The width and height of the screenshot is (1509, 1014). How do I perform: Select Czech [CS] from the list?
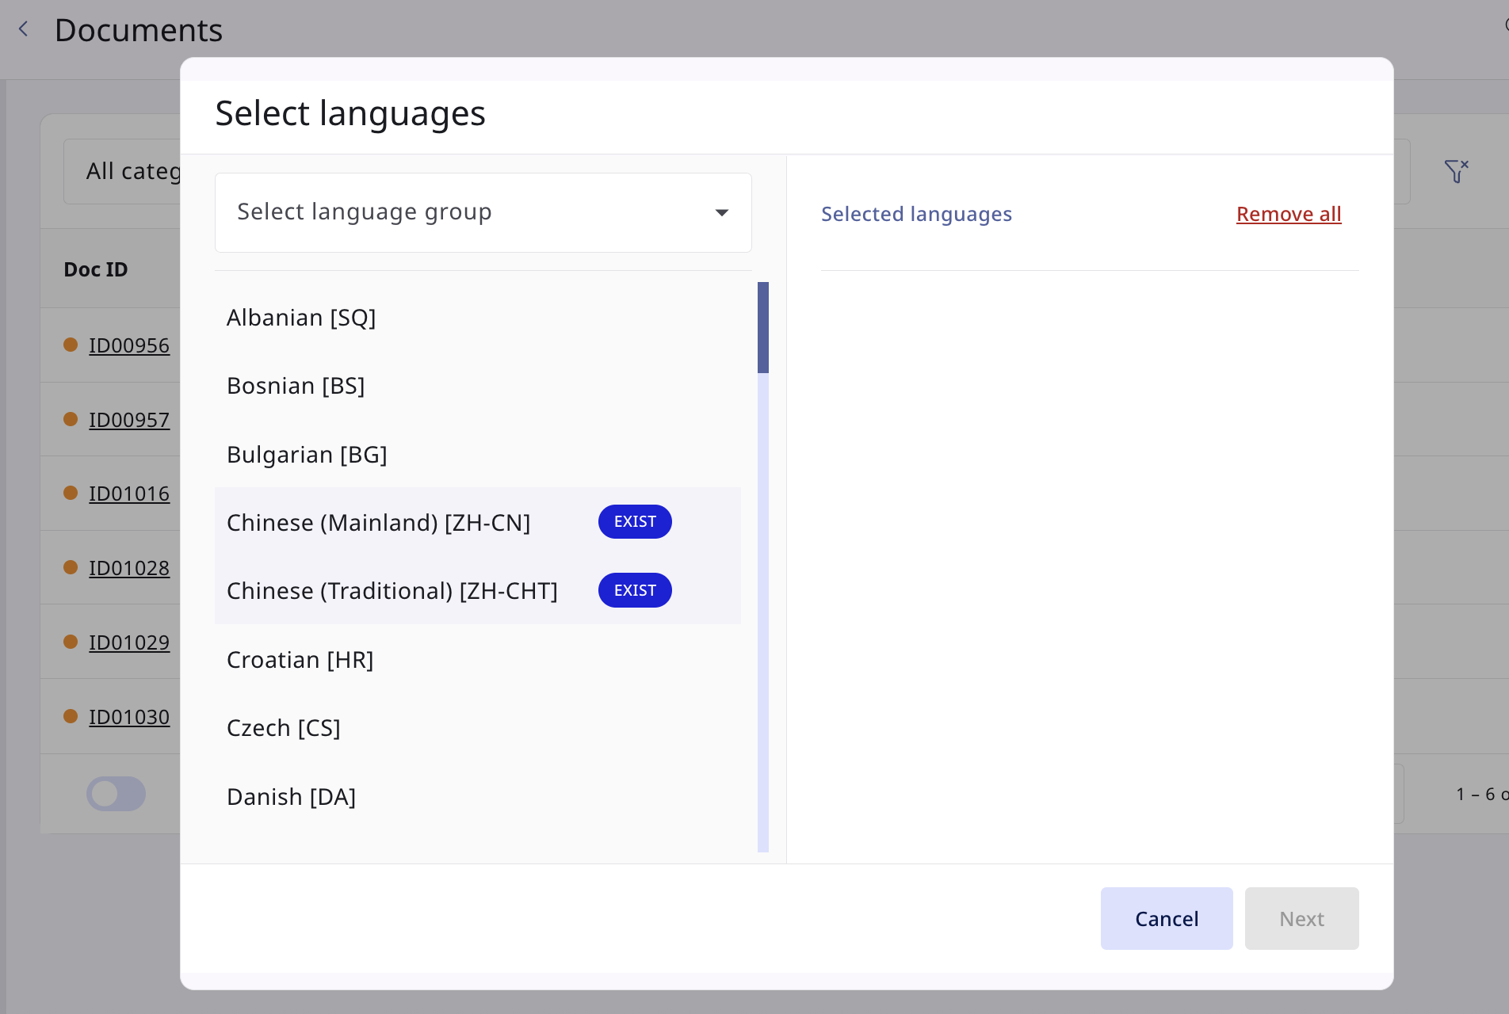coord(477,728)
